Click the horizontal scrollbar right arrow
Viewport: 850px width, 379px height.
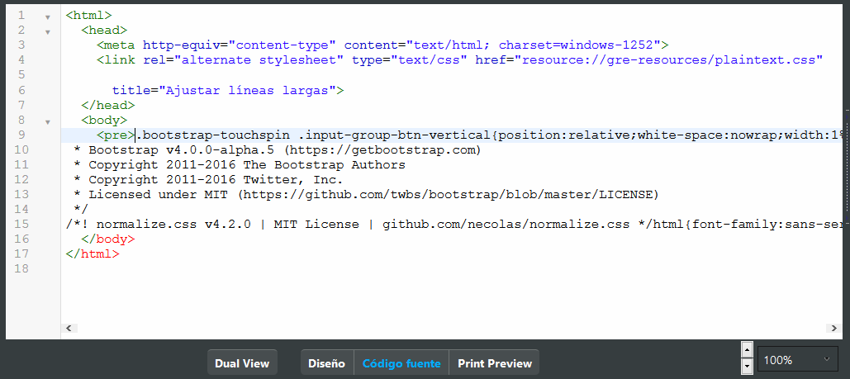(x=833, y=328)
